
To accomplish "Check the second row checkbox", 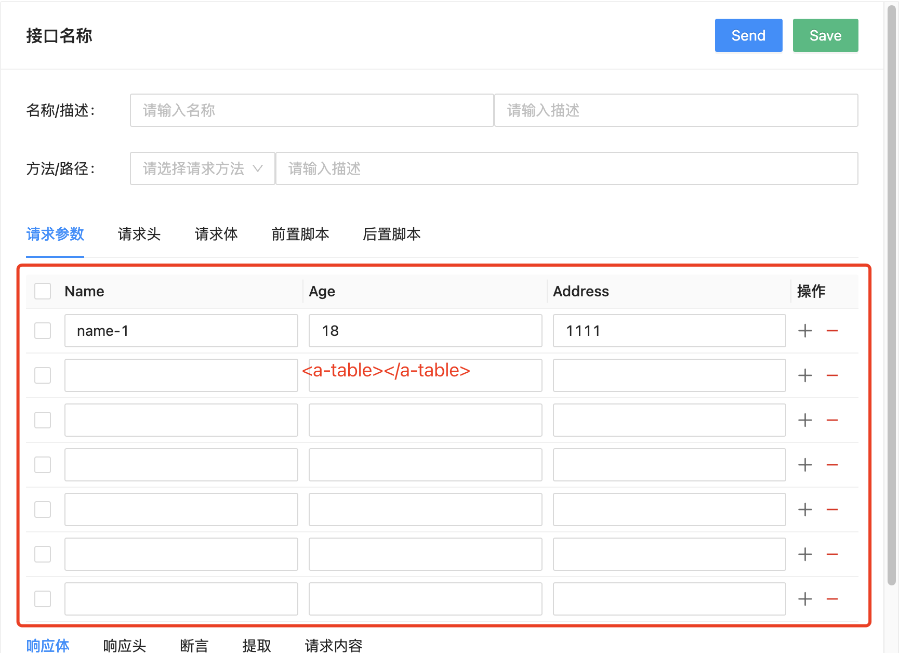I will (x=43, y=375).
